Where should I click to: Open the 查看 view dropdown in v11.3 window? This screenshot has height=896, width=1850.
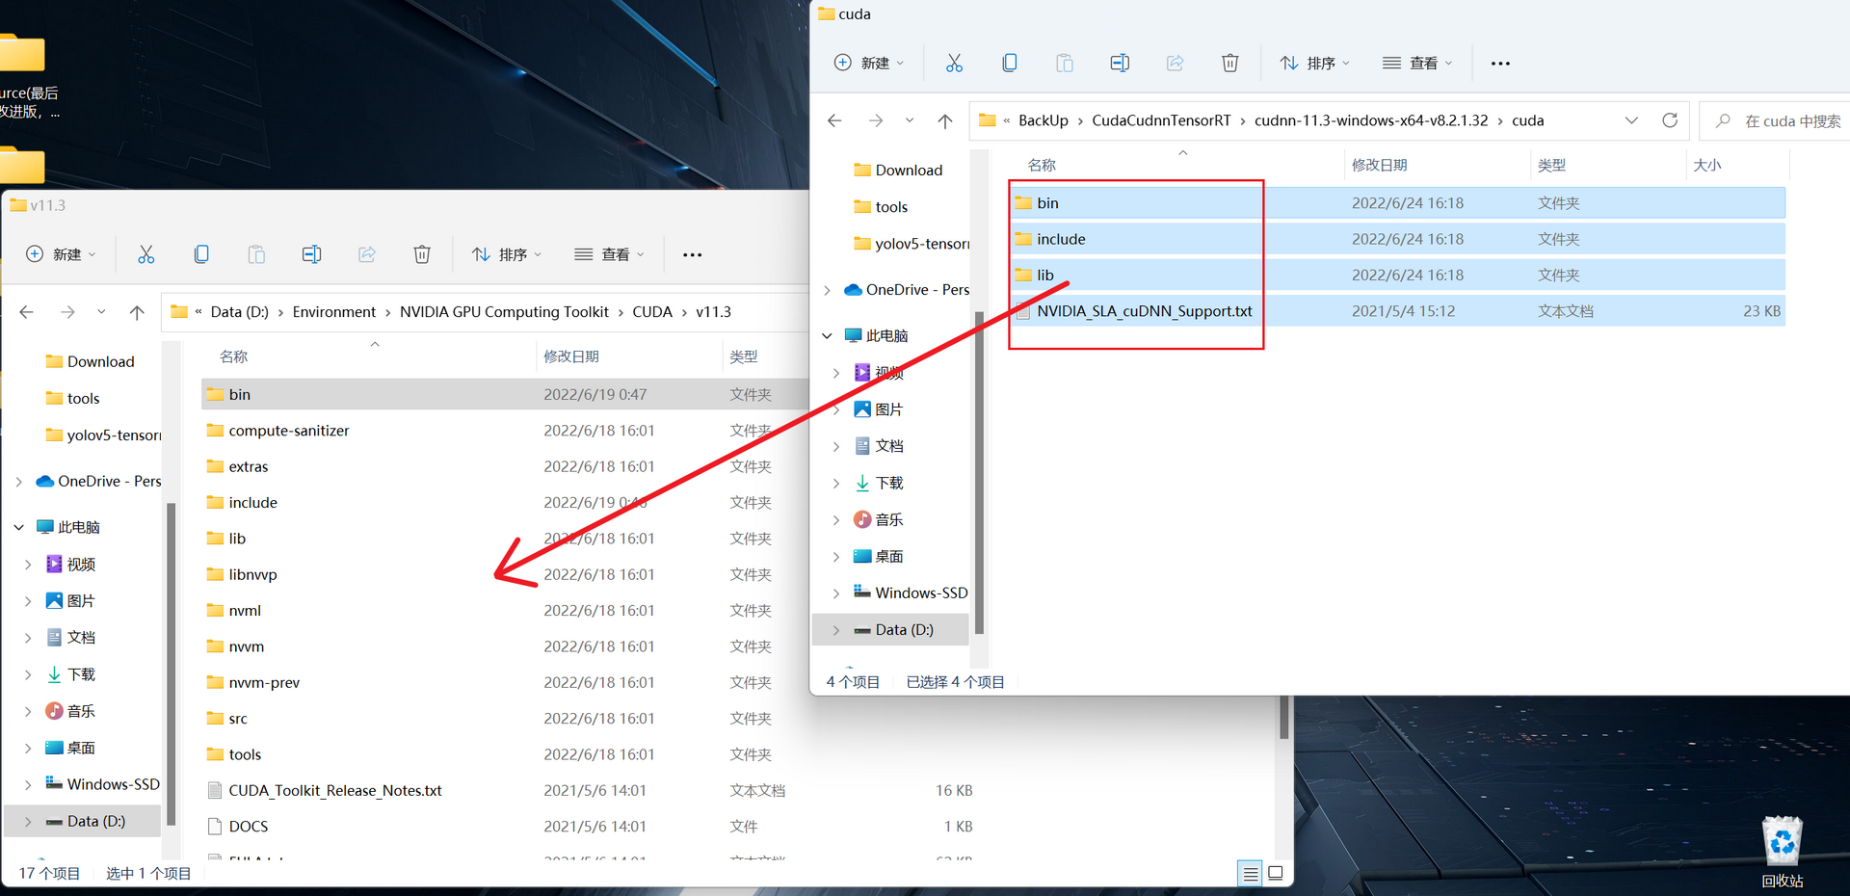(x=609, y=254)
